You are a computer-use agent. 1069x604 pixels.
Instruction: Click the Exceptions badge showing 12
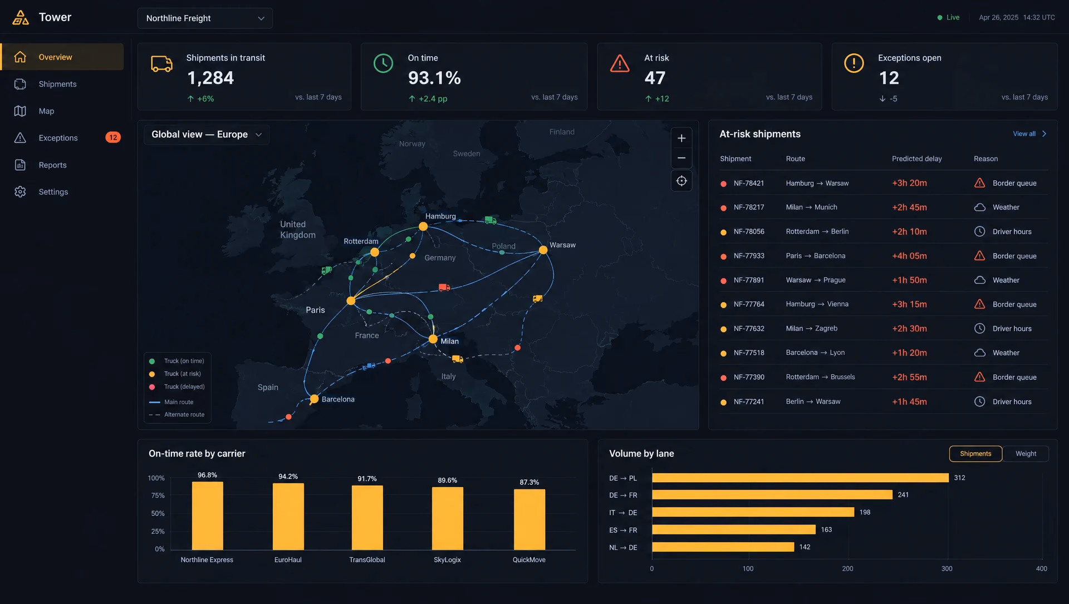click(113, 137)
